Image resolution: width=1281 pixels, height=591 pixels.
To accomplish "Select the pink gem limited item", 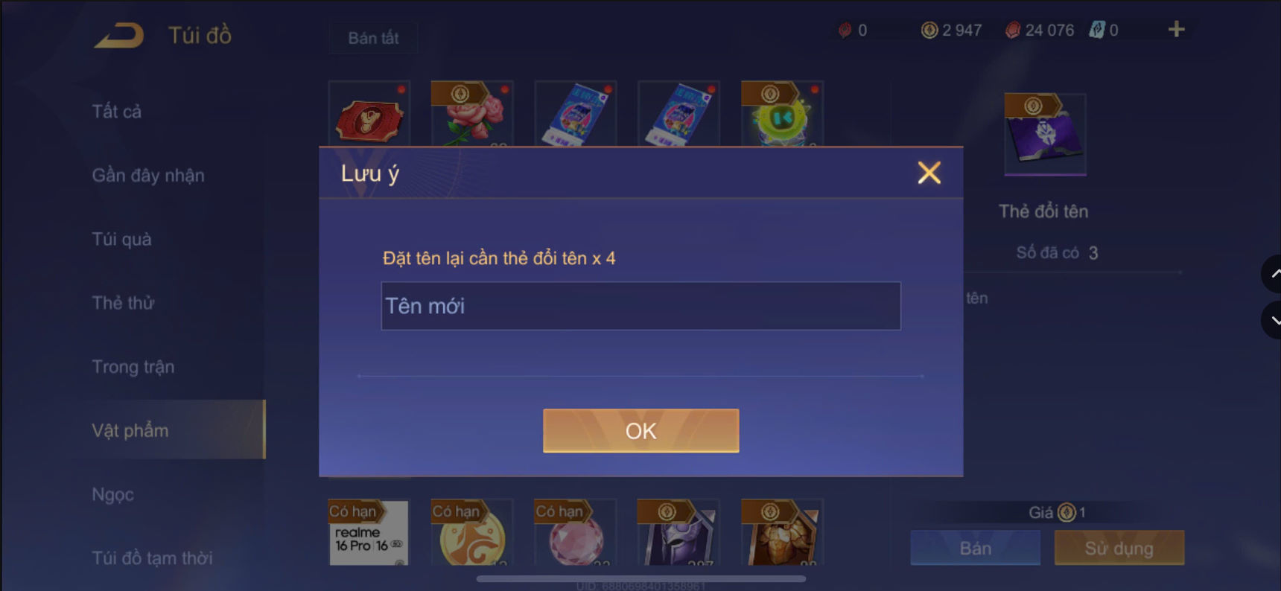I will pos(576,532).
